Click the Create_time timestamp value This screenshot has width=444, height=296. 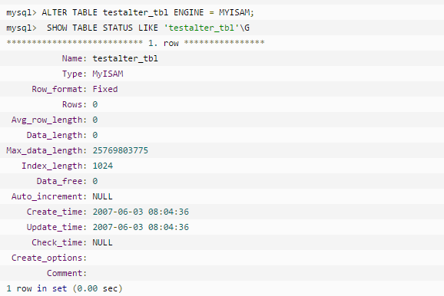[x=141, y=212]
